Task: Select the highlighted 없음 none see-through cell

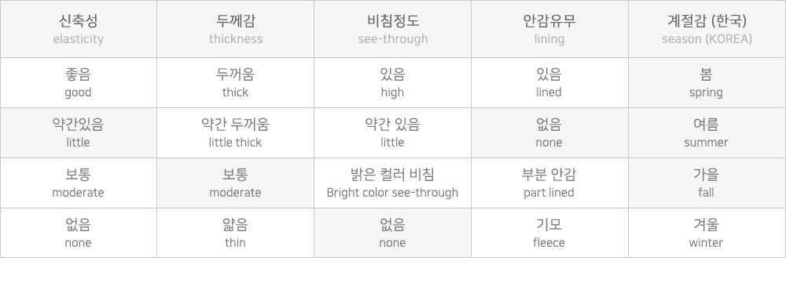Action: click(x=392, y=233)
